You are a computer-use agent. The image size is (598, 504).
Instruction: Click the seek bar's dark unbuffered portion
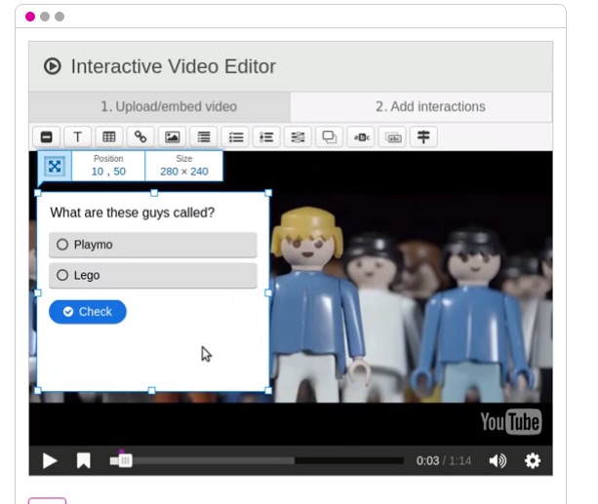point(349,461)
